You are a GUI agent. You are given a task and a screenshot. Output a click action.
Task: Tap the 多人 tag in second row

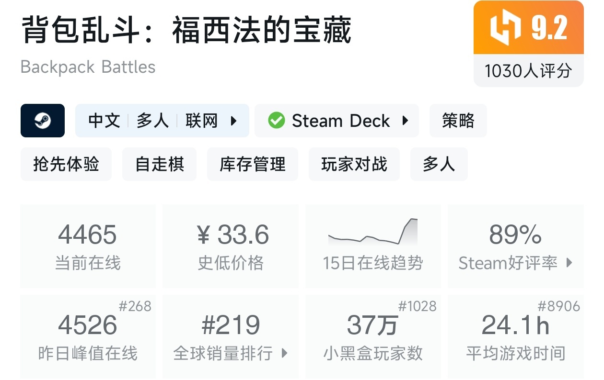pyautogui.click(x=439, y=164)
